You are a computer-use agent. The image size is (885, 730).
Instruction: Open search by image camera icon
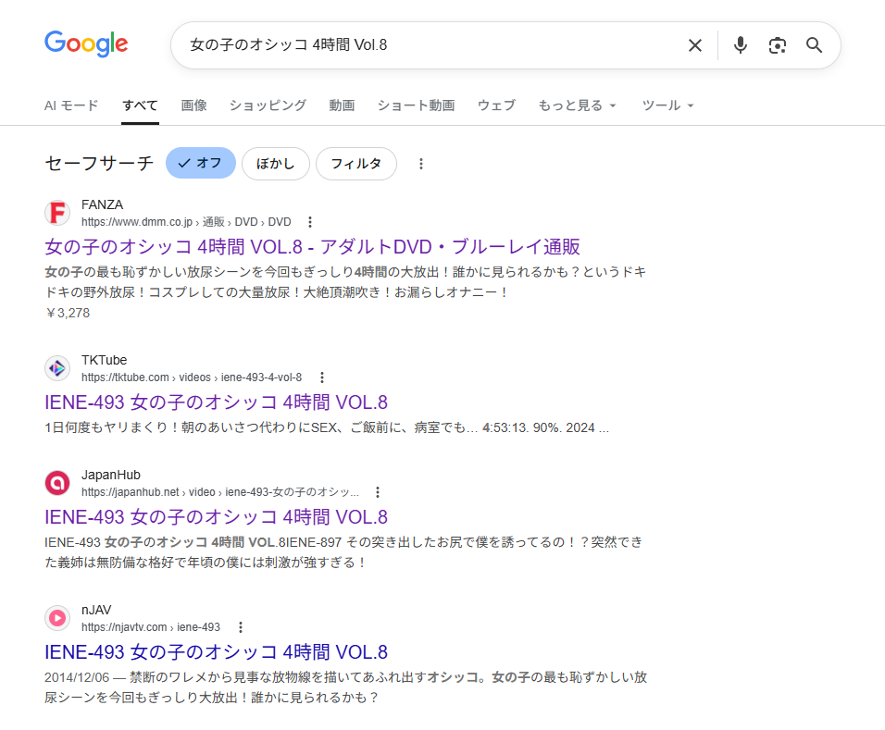pyautogui.click(x=778, y=45)
